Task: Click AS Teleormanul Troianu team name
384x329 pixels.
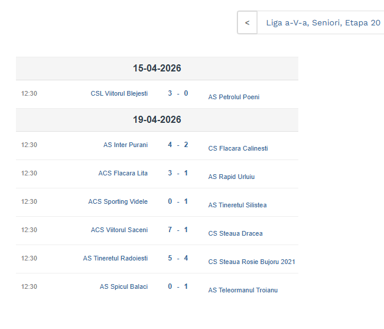Action: click(x=242, y=290)
